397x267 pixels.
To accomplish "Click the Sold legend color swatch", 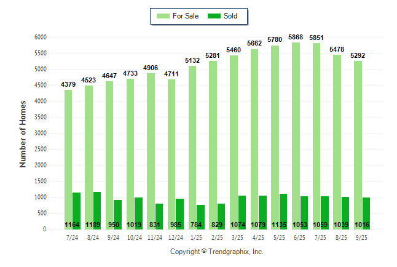I will tap(215, 16).
